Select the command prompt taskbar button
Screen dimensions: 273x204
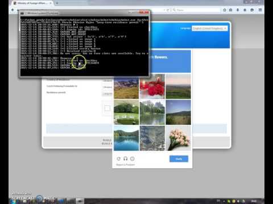pos(80,201)
